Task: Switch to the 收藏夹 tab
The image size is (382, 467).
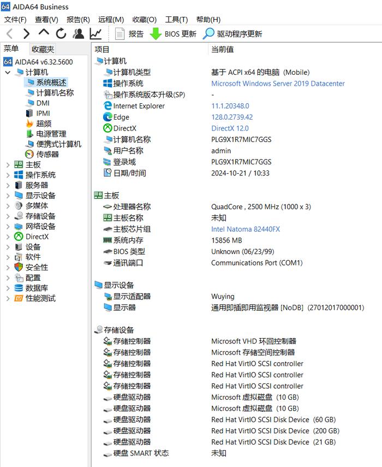Action: click(43, 49)
